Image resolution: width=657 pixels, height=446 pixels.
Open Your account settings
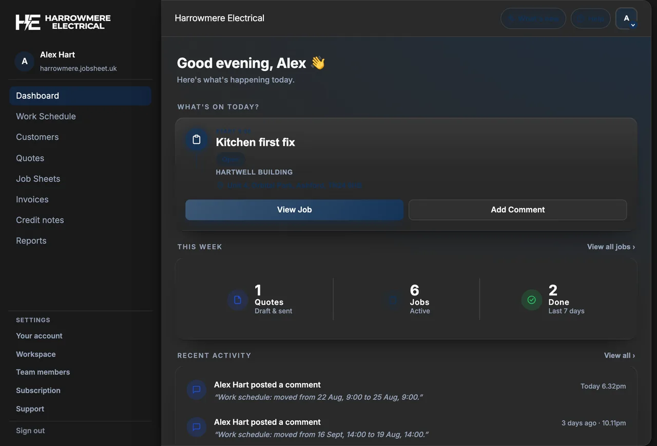pyautogui.click(x=39, y=336)
